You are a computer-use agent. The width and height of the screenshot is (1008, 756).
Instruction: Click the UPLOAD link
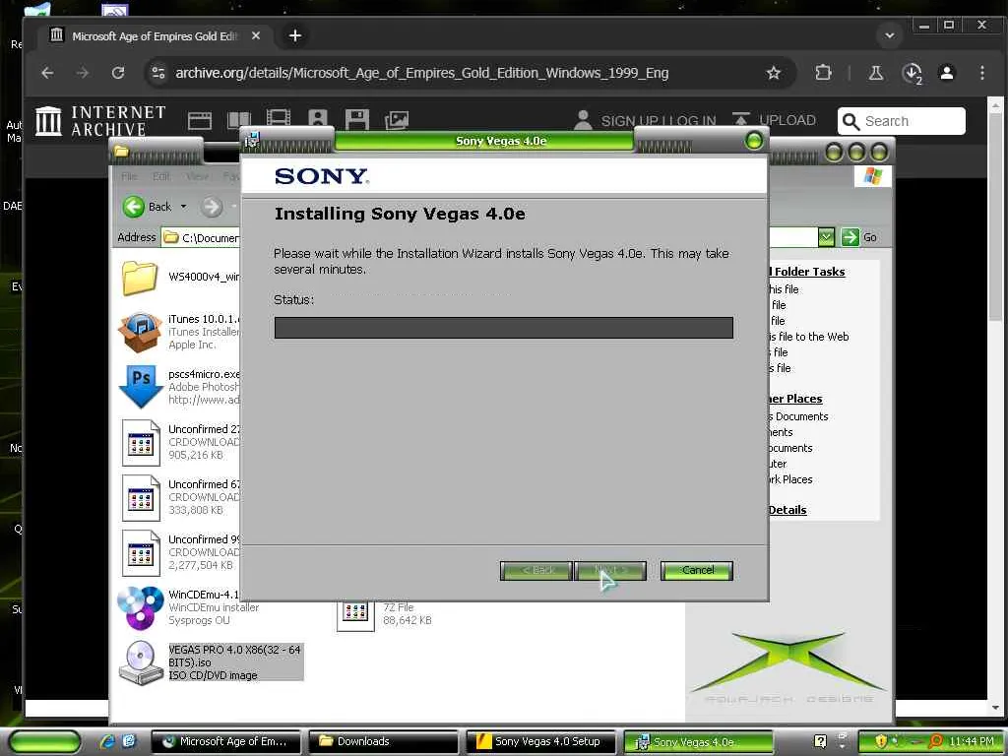tap(787, 120)
